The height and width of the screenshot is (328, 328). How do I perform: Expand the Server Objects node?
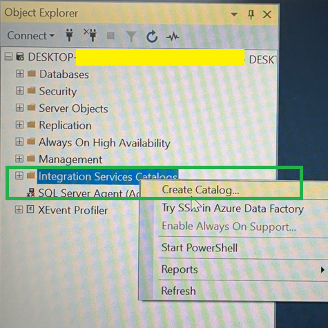19,108
